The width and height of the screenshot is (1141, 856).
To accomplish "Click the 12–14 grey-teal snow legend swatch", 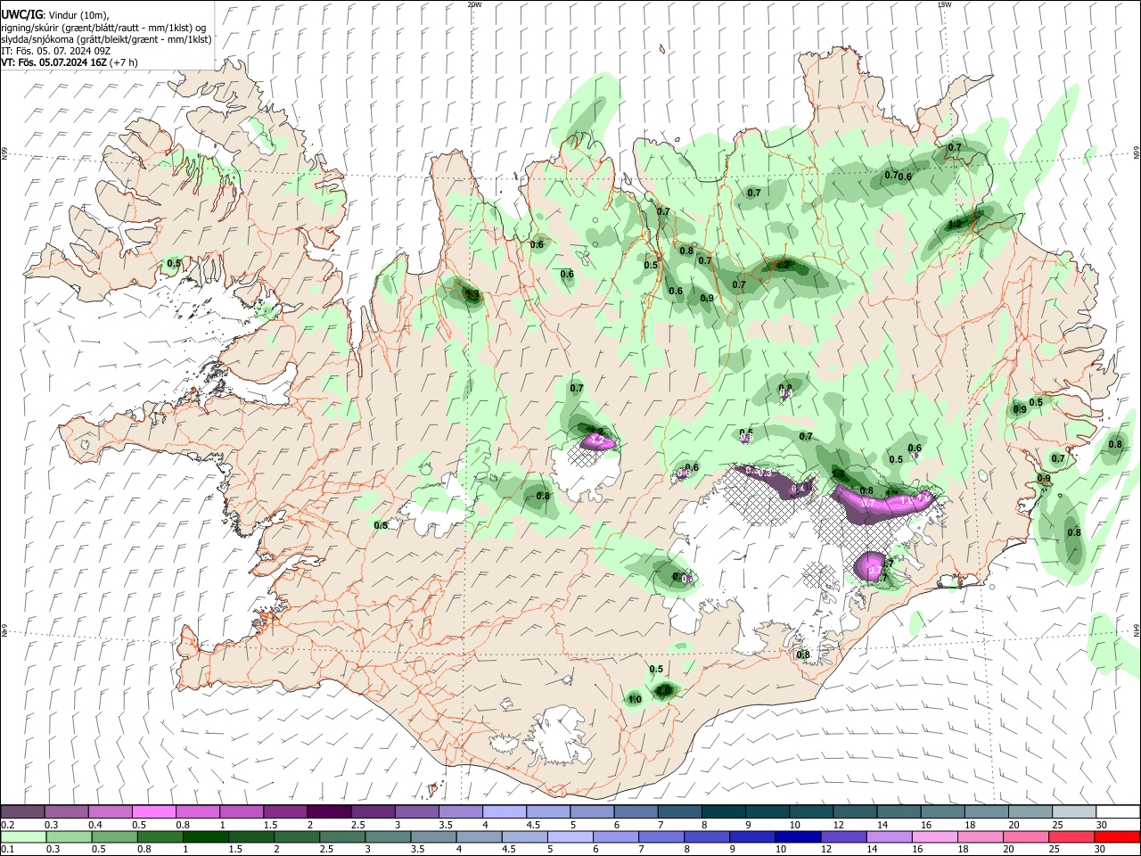I will (855, 812).
